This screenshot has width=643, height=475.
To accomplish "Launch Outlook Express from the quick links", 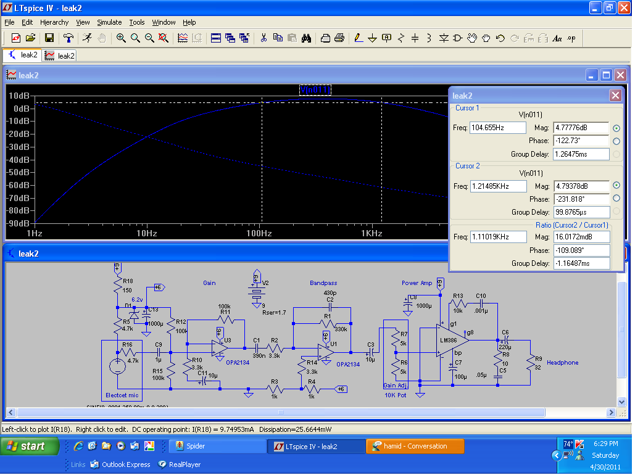I will [x=120, y=465].
